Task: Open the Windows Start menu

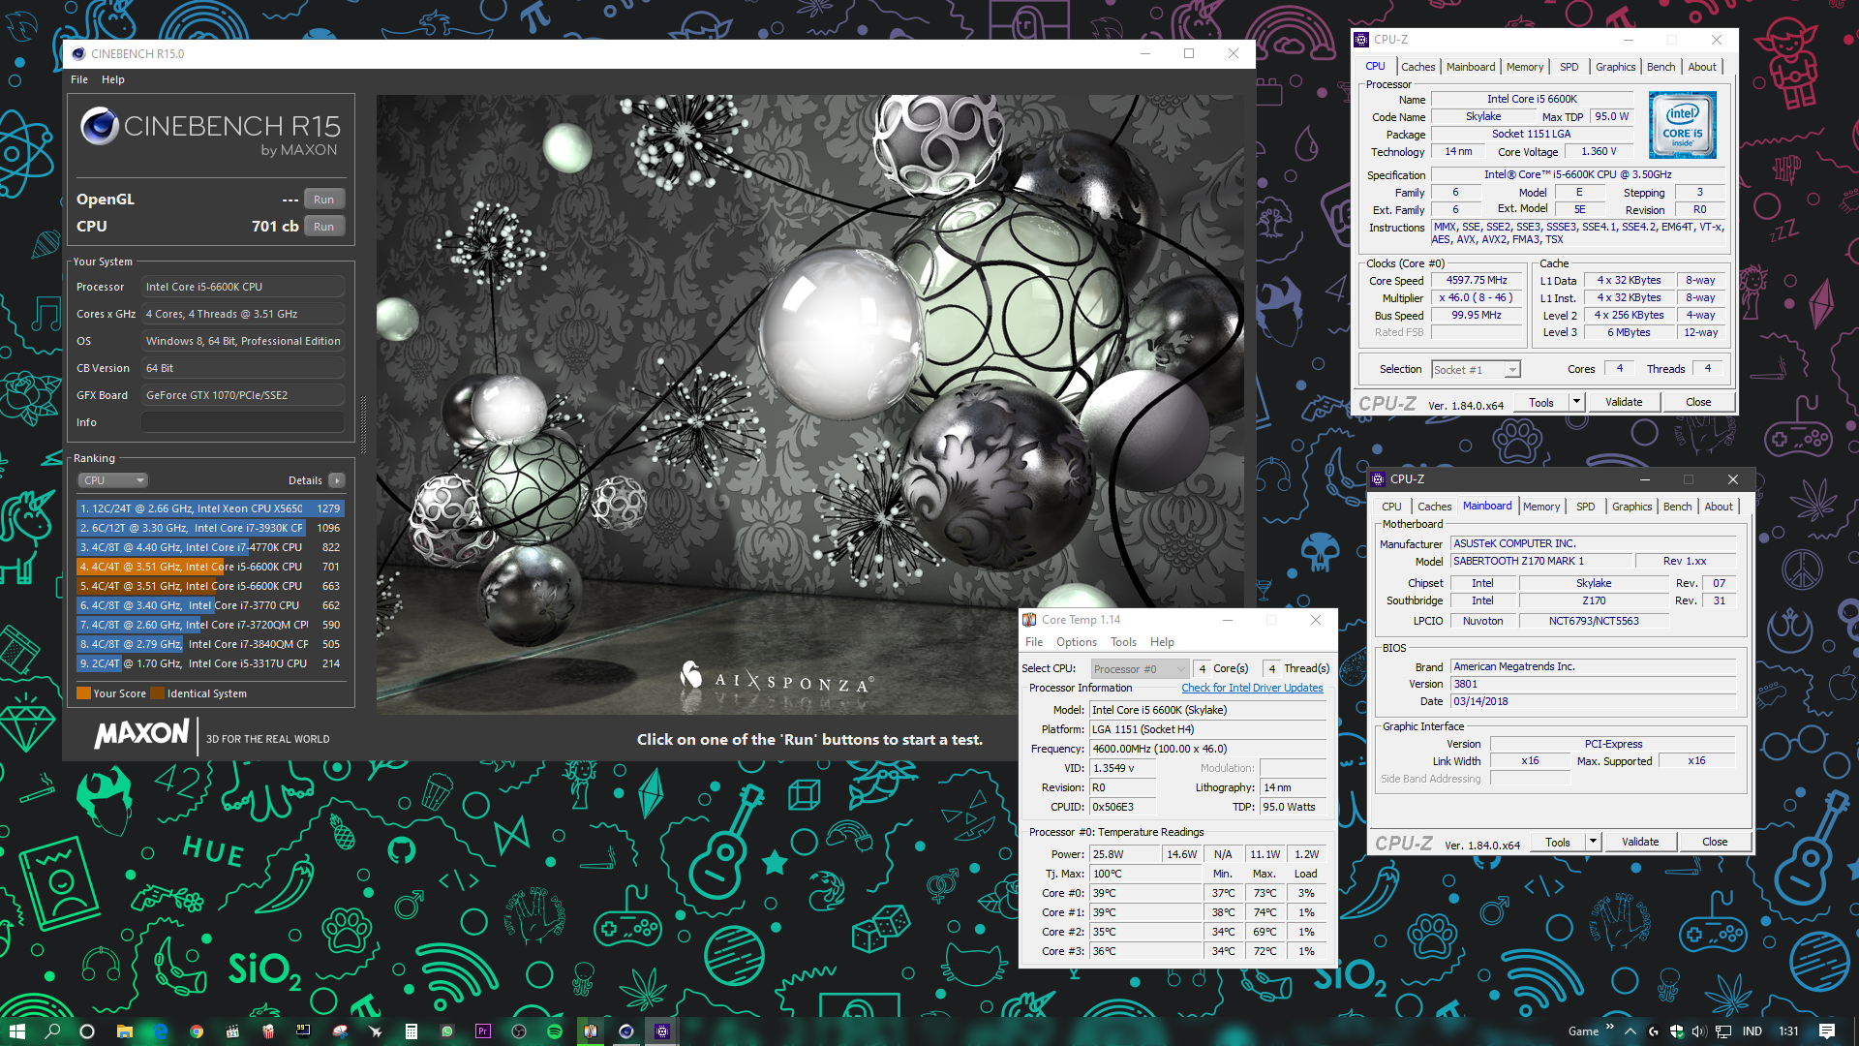Action: 16,1031
